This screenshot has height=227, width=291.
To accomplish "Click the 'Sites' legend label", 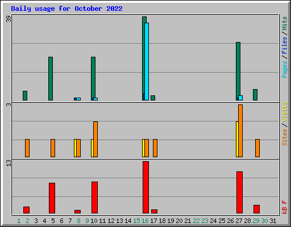I will (x=284, y=137).
